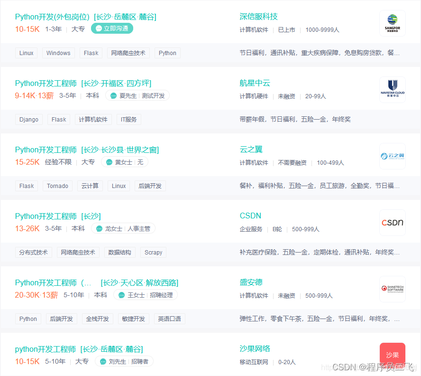Viewport: 421px width, 376px height.
Task: Open python开发工程师 job from 沙果网络
Action: (x=79, y=349)
